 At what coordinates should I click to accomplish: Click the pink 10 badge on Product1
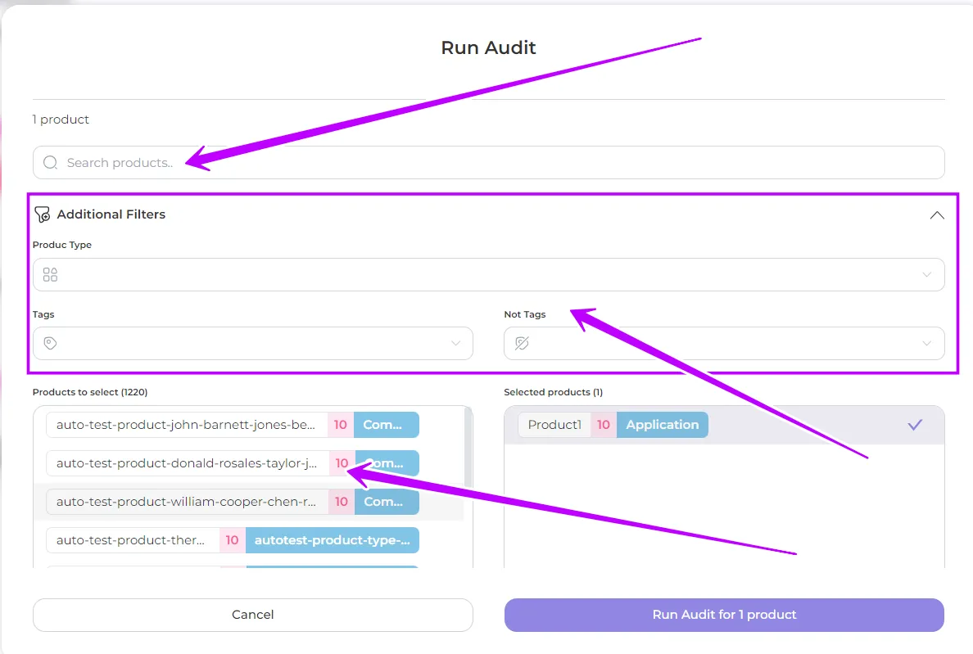(604, 425)
